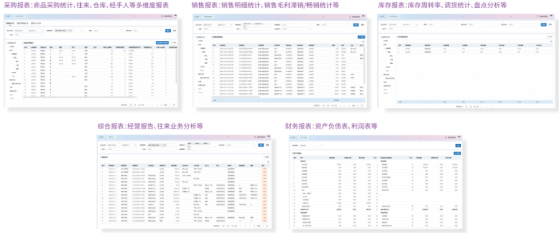Click the blue query button in financial report

[458, 146]
